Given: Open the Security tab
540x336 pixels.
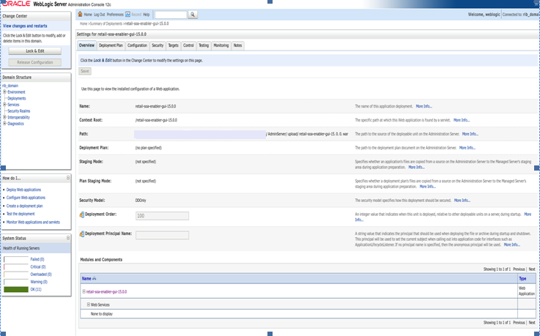Looking at the screenshot, I should tap(158, 45).
